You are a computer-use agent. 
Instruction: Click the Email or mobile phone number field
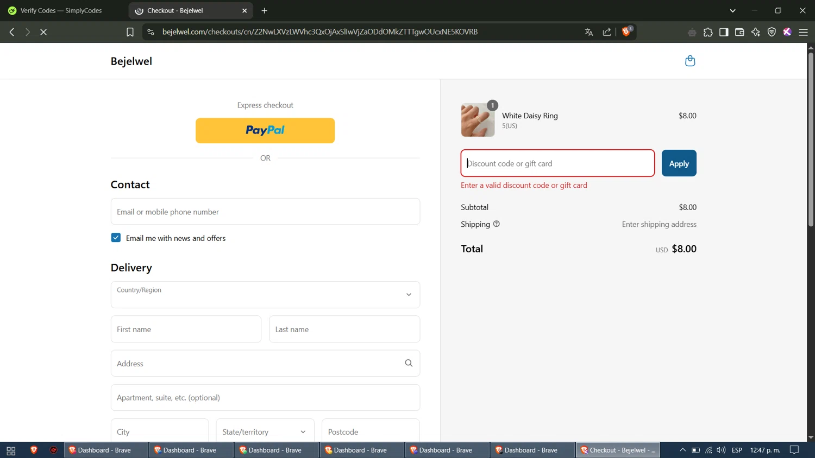click(x=265, y=212)
